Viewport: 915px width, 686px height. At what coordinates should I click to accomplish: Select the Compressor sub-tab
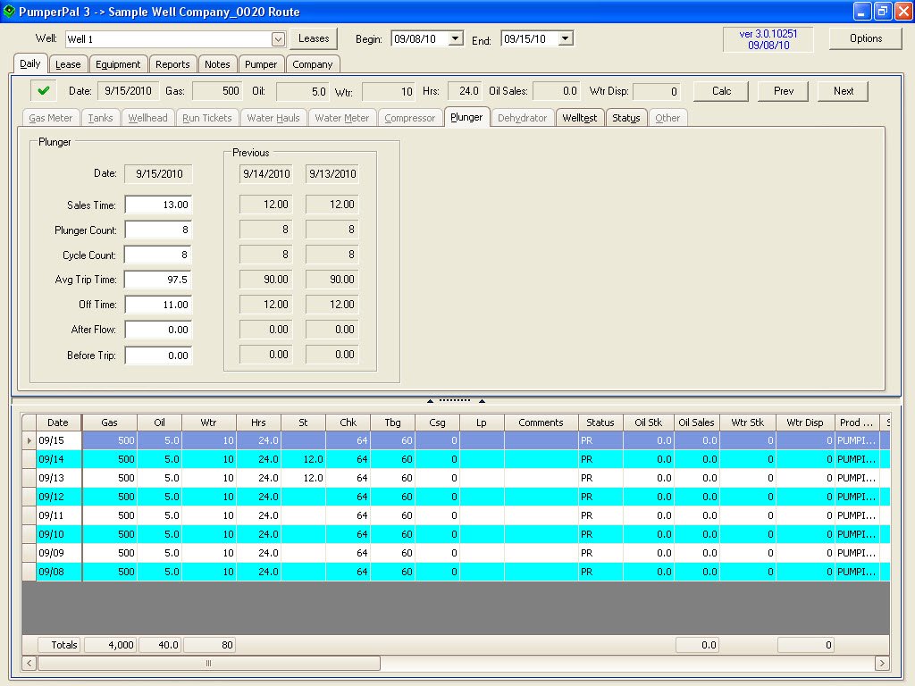[x=409, y=118]
